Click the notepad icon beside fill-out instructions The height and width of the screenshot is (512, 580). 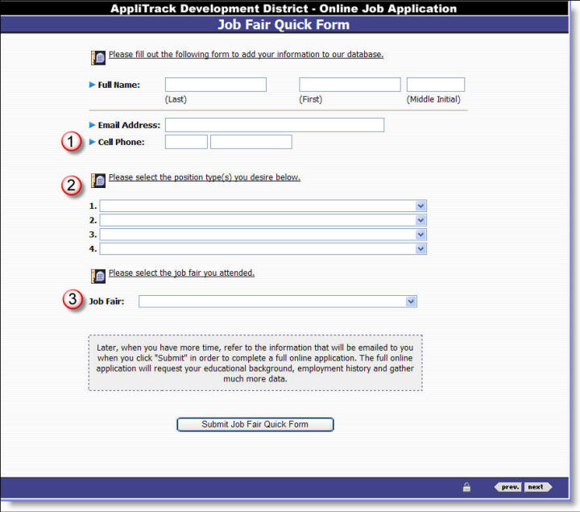point(98,57)
